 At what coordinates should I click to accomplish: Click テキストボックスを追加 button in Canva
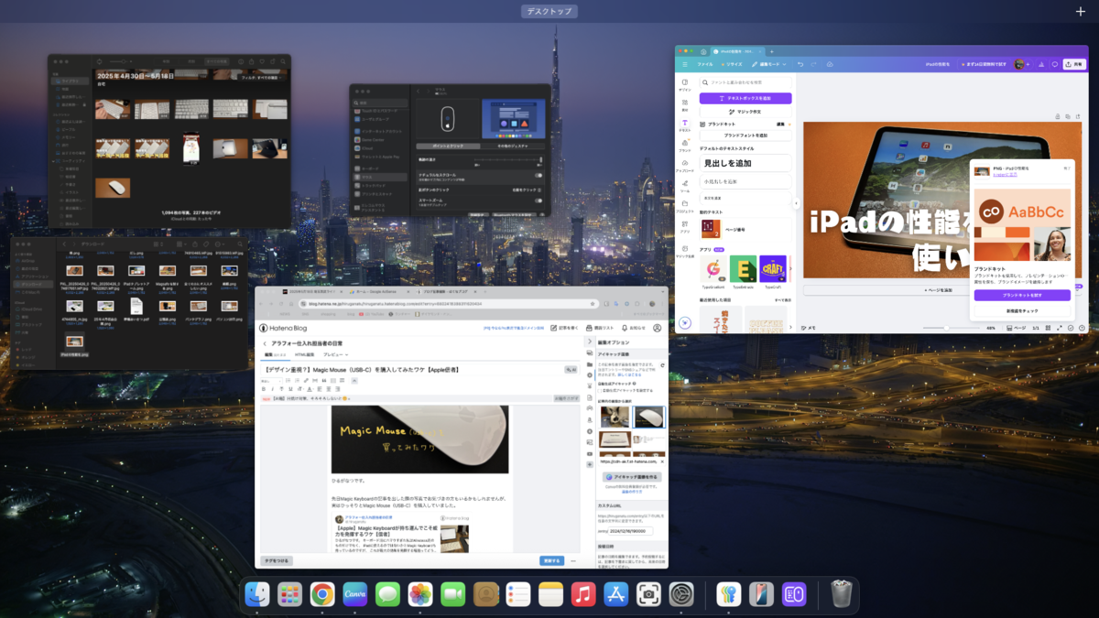(745, 98)
